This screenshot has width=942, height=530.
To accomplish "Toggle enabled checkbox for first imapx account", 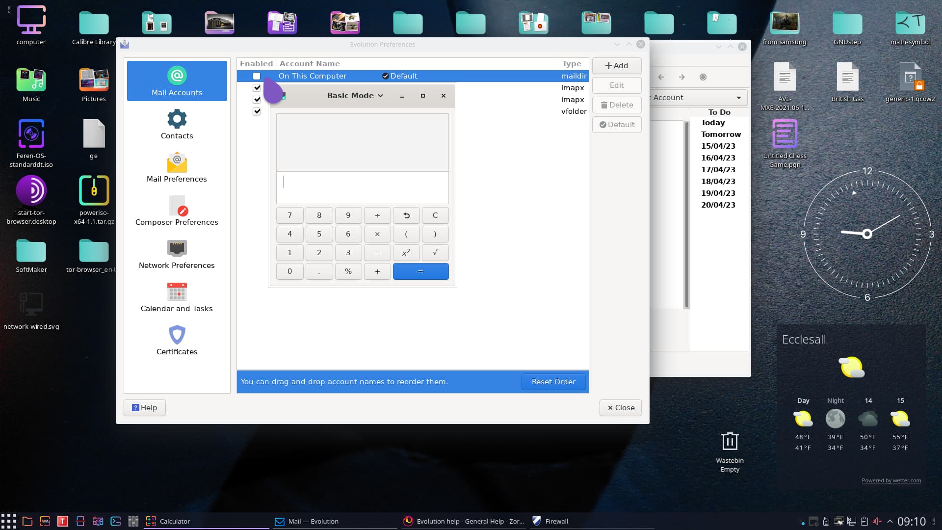I will tap(257, 87).
